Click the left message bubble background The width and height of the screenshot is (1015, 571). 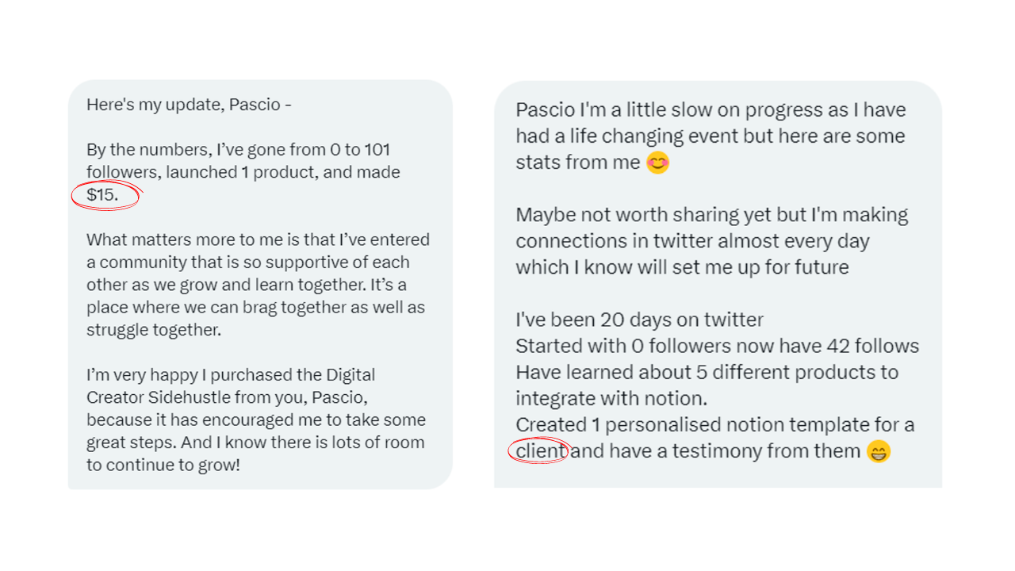tap(260, 284)
